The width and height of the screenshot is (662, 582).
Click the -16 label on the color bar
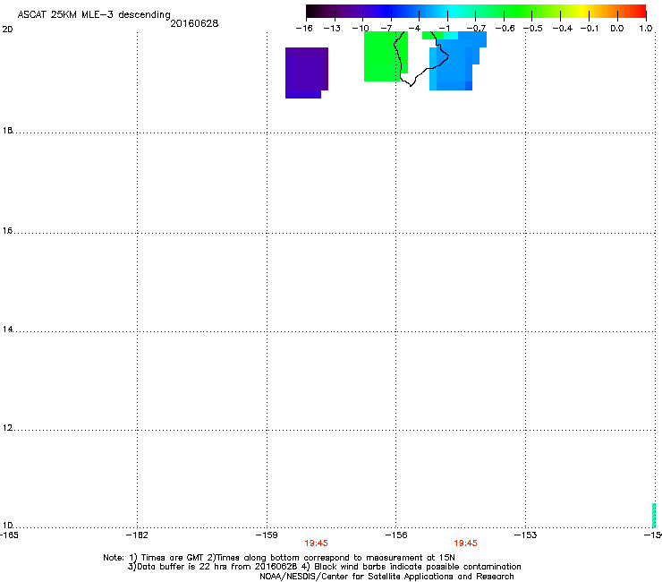coord(304,29)
